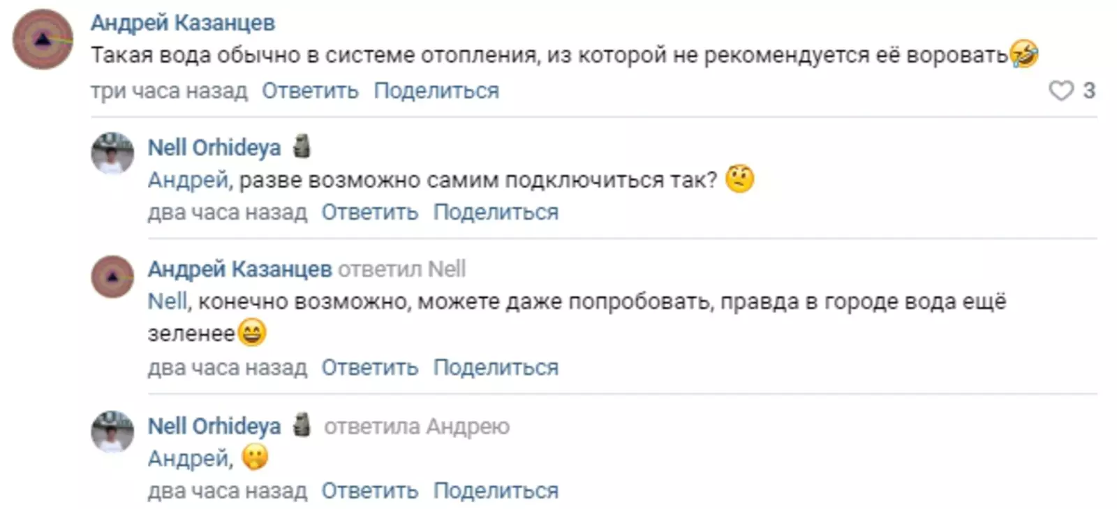The width and height of the screenshot is (1117, 509).
Task: Reply to Nell's question about подключиться
Action: (369, 212)
